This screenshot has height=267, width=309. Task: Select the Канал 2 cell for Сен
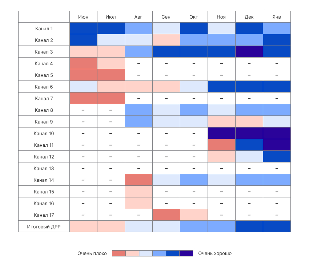coord(166,40)
